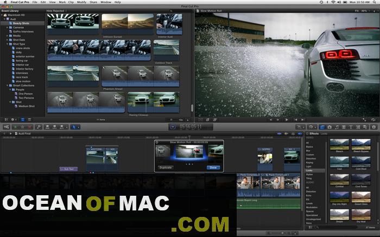The width and height of the screenshot is (380, 237).
Task: Collapse the Smart Collections folder
Action: (x=8, y=86)
